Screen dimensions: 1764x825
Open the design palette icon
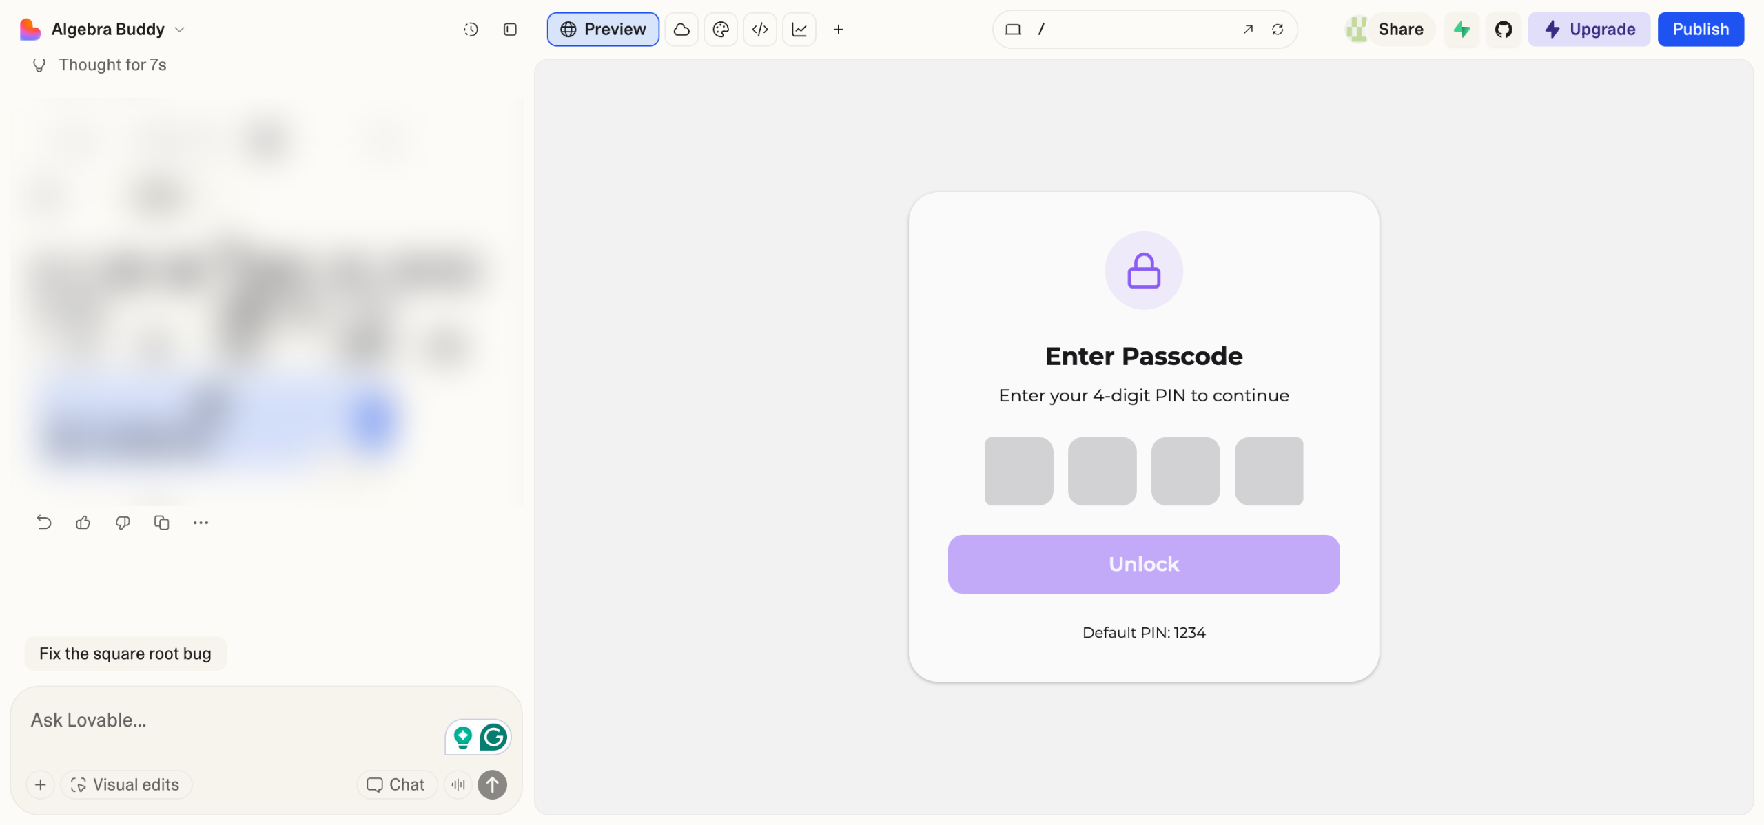pos(721,30)
